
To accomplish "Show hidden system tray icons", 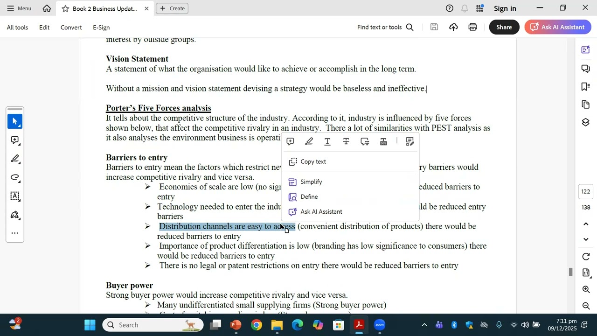I will tap(424, 325).
